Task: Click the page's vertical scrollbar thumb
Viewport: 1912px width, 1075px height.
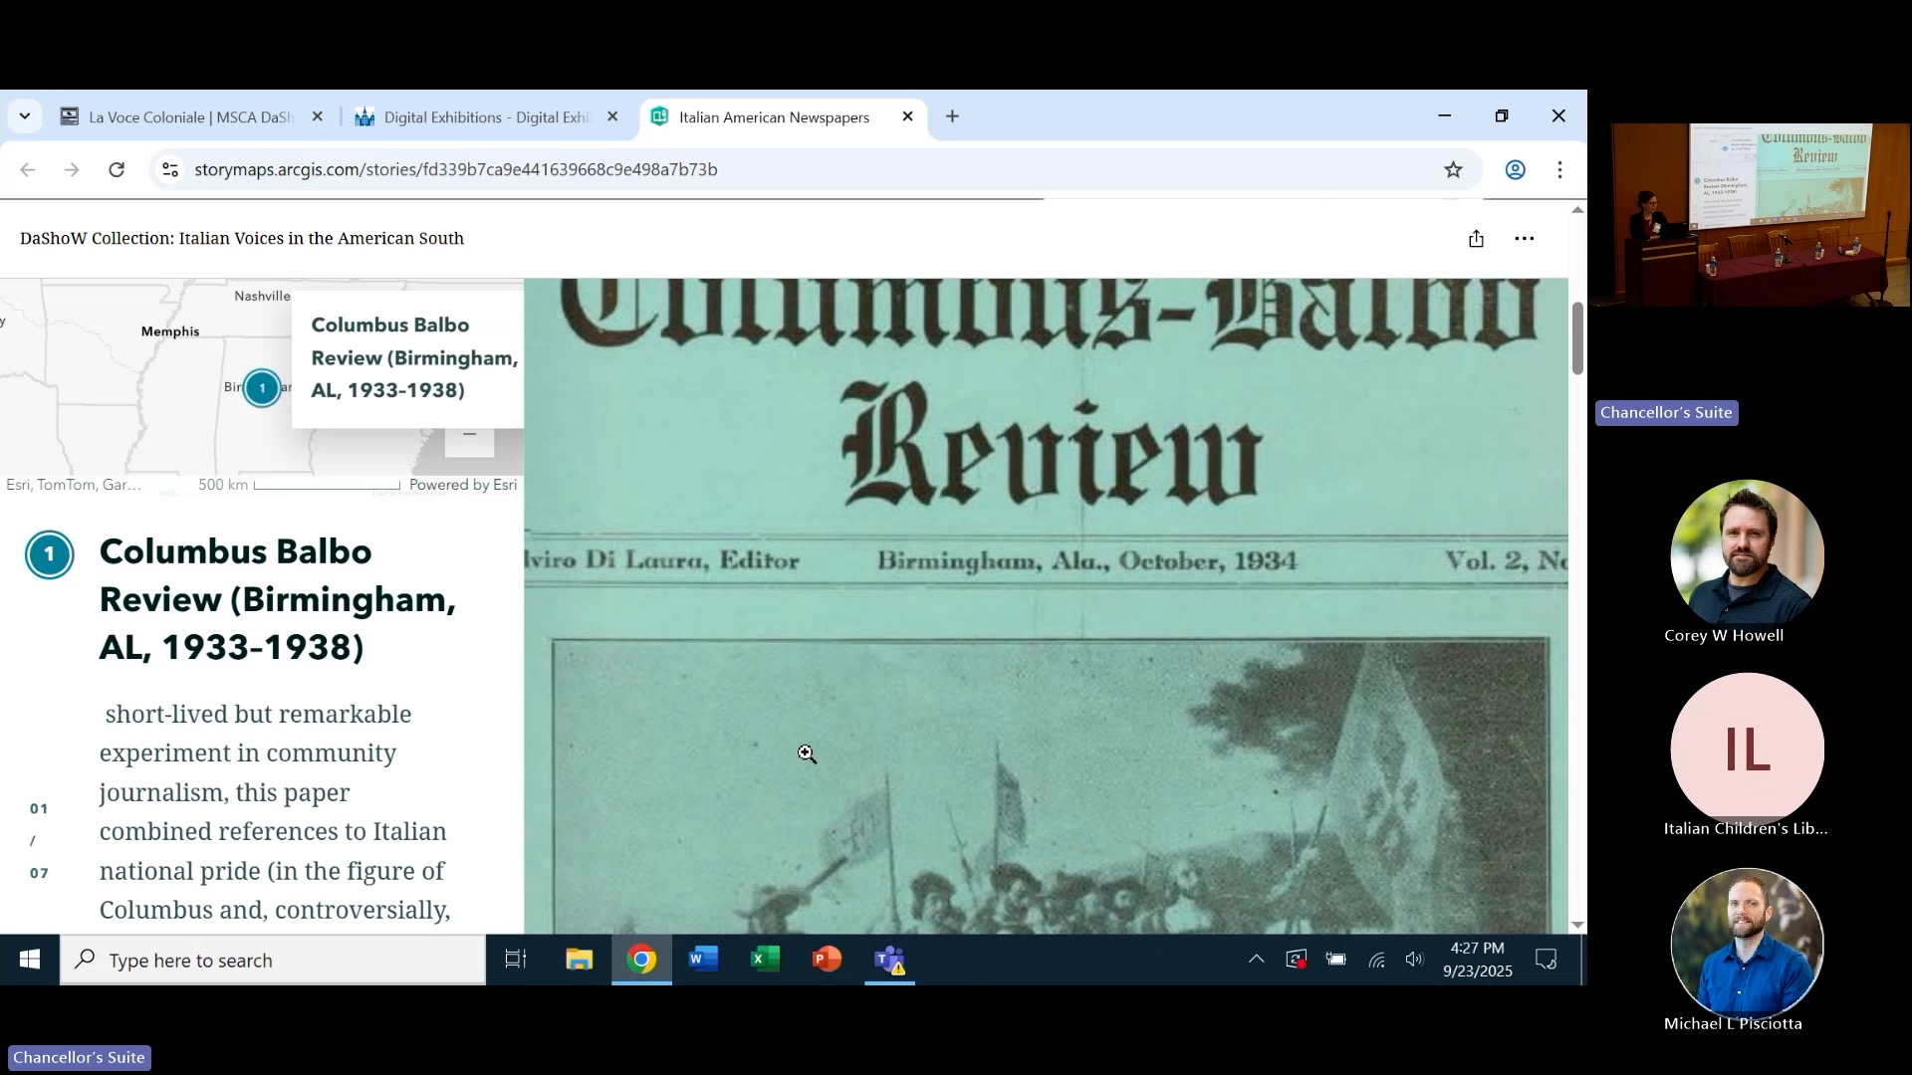Action: (x=1577, y=338)
